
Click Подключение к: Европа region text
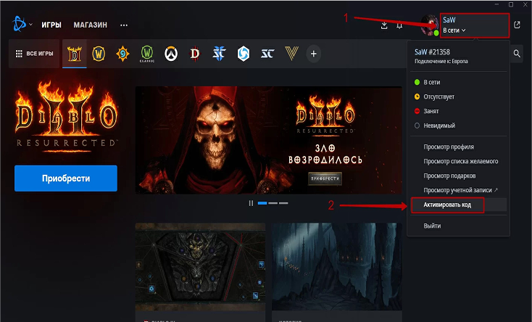pyautogui.click(x=441, y=62)
